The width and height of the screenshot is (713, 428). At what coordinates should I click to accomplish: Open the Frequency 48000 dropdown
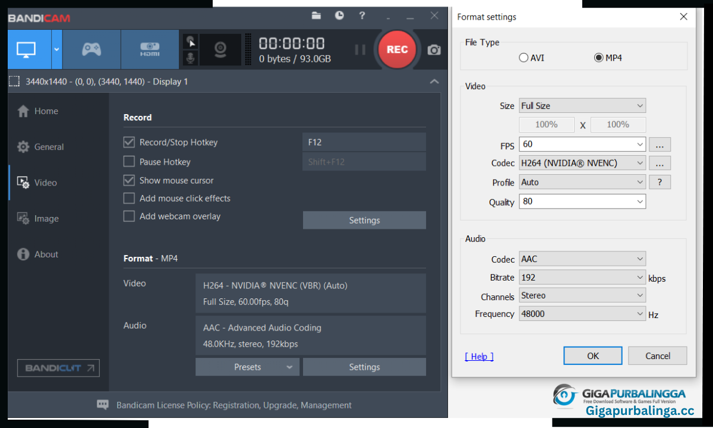click(x=582, y=314)
